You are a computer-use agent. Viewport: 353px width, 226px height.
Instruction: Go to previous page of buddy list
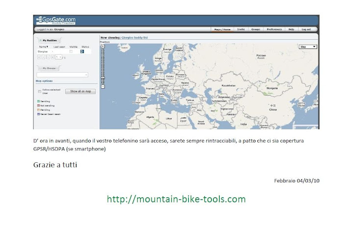tap(44, 57)
